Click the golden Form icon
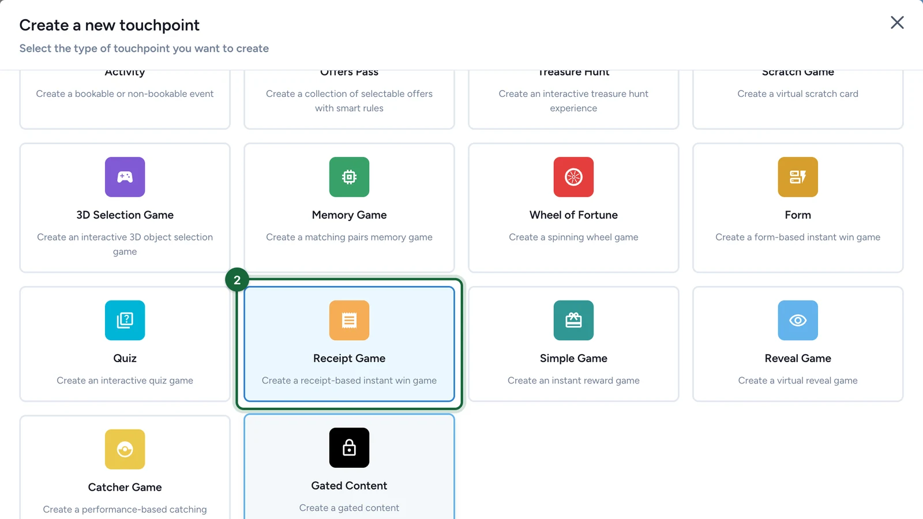This screenshot has width=923, height=519. tap(798, 177)
